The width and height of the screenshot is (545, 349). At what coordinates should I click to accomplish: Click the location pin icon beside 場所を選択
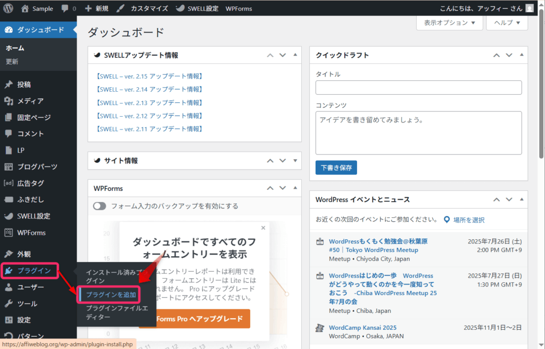click(447, 220)
